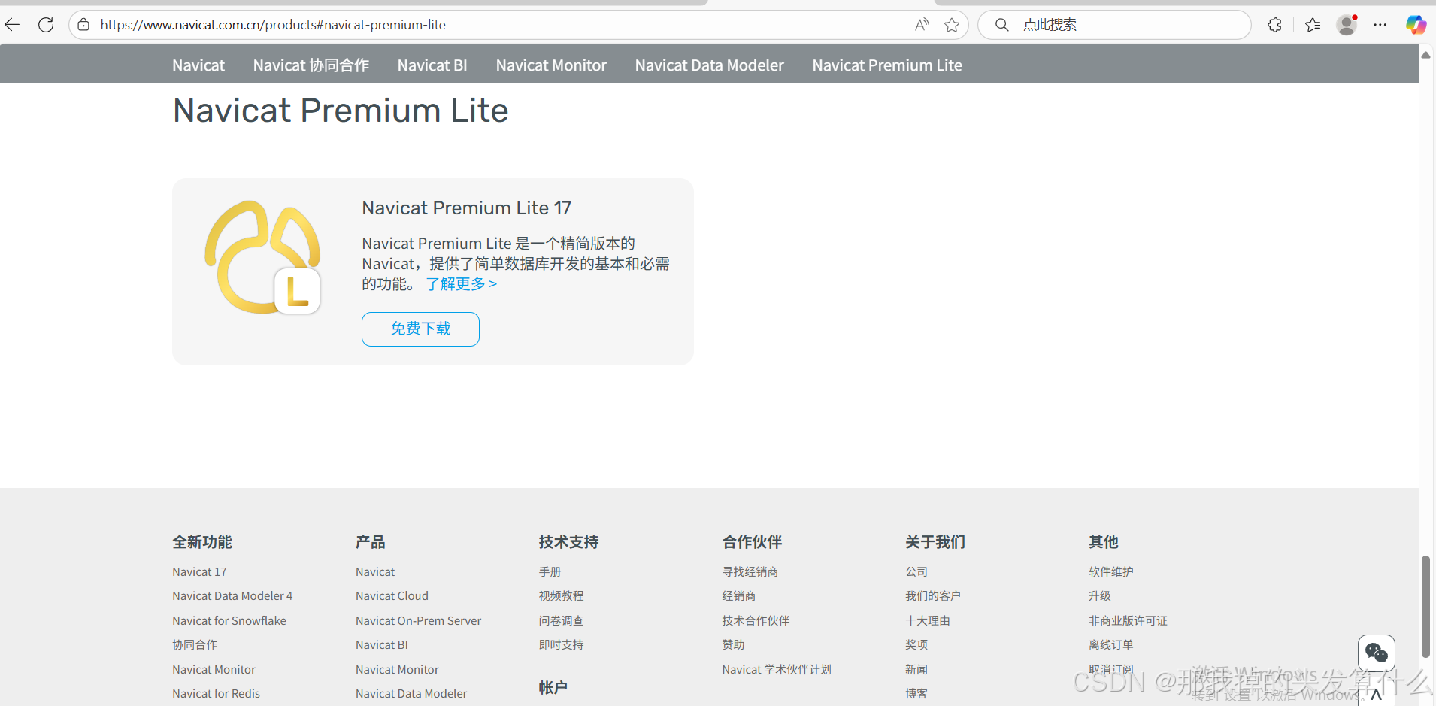The width and height of the screenshot is (1436, 706).
Task: Click the 技术支持 footer heading
Action: coord(568,542)
